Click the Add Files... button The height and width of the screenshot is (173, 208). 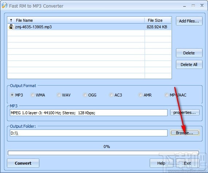[189, 21]
